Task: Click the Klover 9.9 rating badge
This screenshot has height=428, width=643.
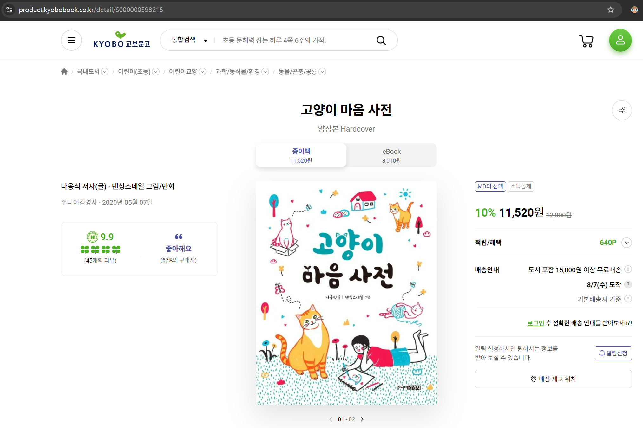Action: pyautogui.click(x=100, y=237)
